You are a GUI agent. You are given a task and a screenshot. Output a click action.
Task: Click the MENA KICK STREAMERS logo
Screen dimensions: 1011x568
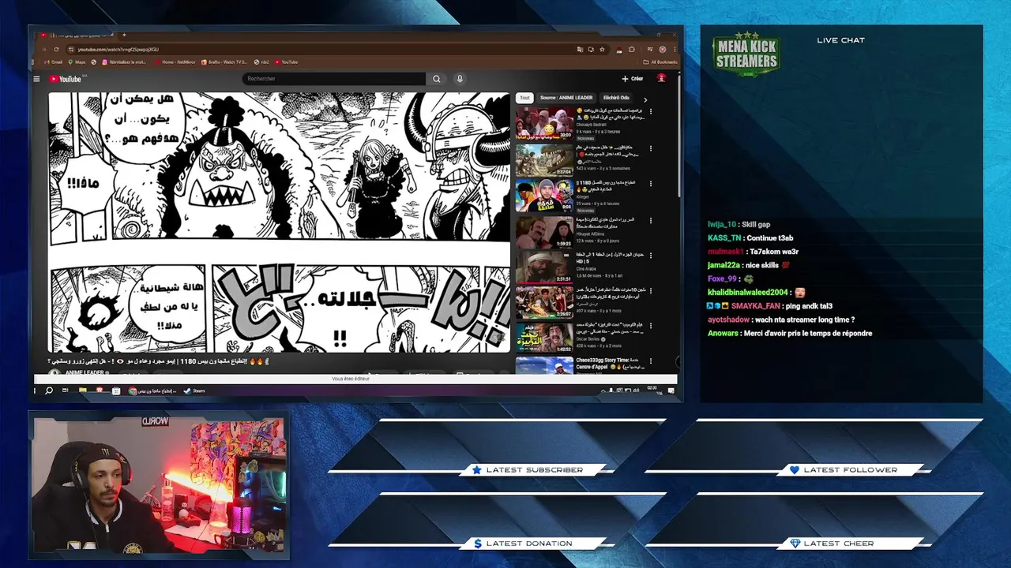click(x=746, y=54)
